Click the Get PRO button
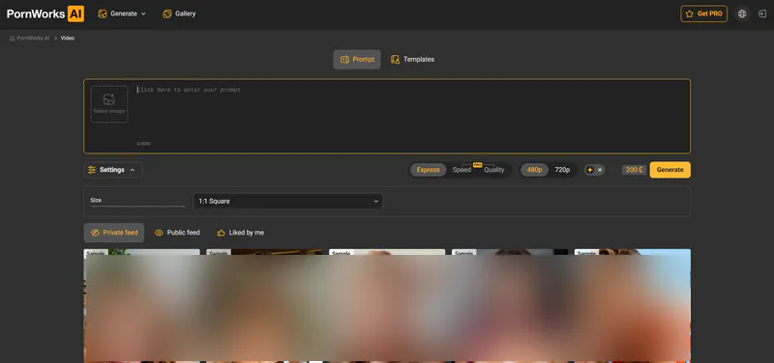The height and width of the screenshot is (363, 774). tap(704, 14)
